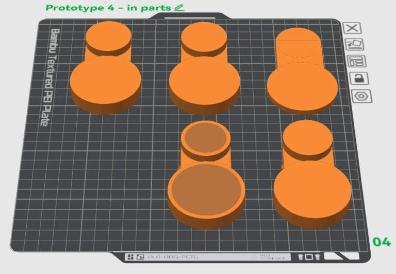Select the plate name 'Prototype 4 – in parts'
Screen dimensions: 396x274
tap(108, 8)
